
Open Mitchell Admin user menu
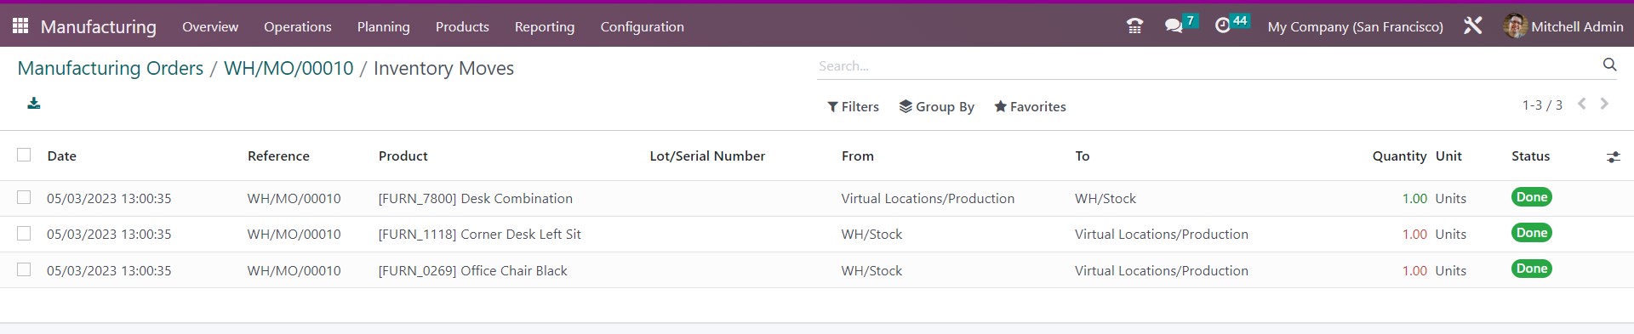1563,26
